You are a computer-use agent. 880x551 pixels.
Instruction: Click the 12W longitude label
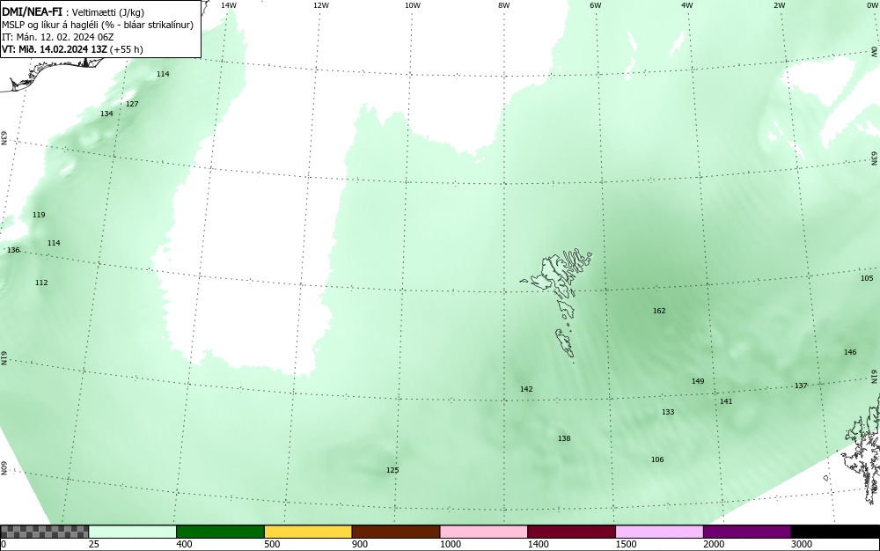point(320,5)
